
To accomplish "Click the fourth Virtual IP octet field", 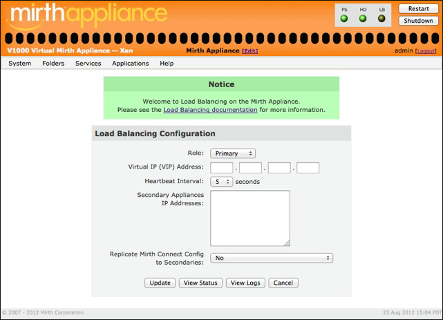I will point(308,168).
